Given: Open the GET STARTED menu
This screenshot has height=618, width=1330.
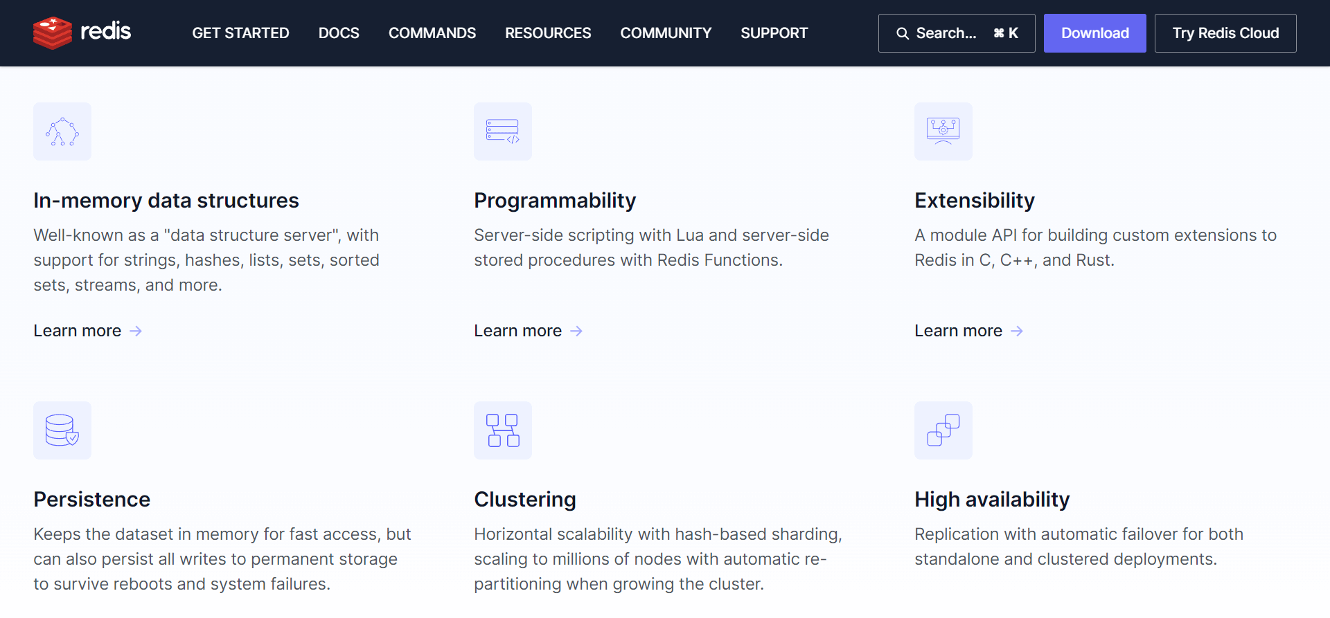Looking at the screenshot, I should coord(240,33).
